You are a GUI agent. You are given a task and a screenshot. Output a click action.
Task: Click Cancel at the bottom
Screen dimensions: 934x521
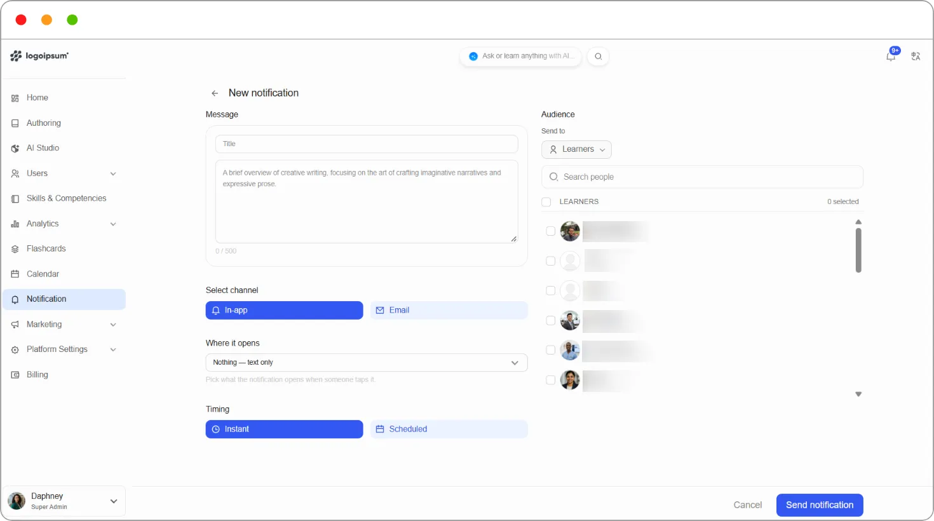747,505
